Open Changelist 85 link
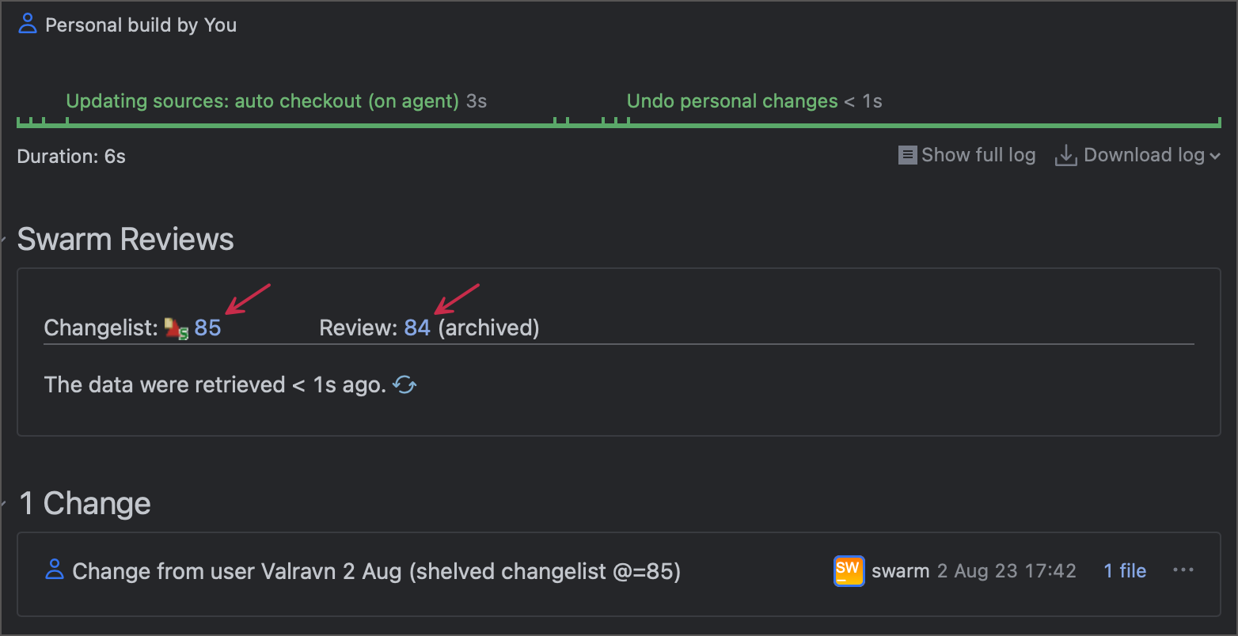The height and width of the screenshot is (636, 1238). pyautogui.click(x=207, y=327)
